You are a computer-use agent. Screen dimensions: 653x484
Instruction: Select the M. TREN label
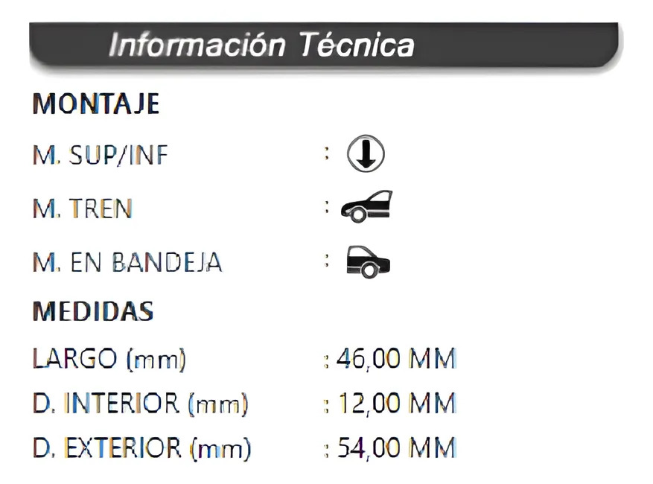[83, 208]
